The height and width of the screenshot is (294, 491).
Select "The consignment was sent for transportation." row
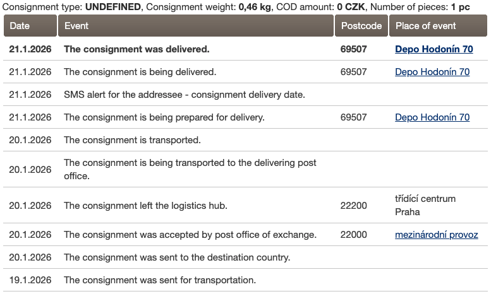pyautogui.click(x=160, y=280)
